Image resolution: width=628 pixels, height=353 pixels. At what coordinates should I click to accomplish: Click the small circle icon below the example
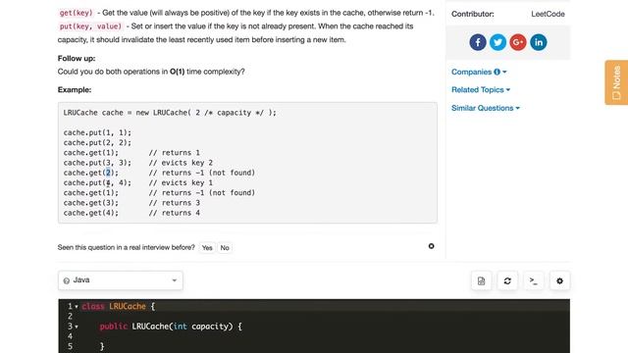coord(431,246)
